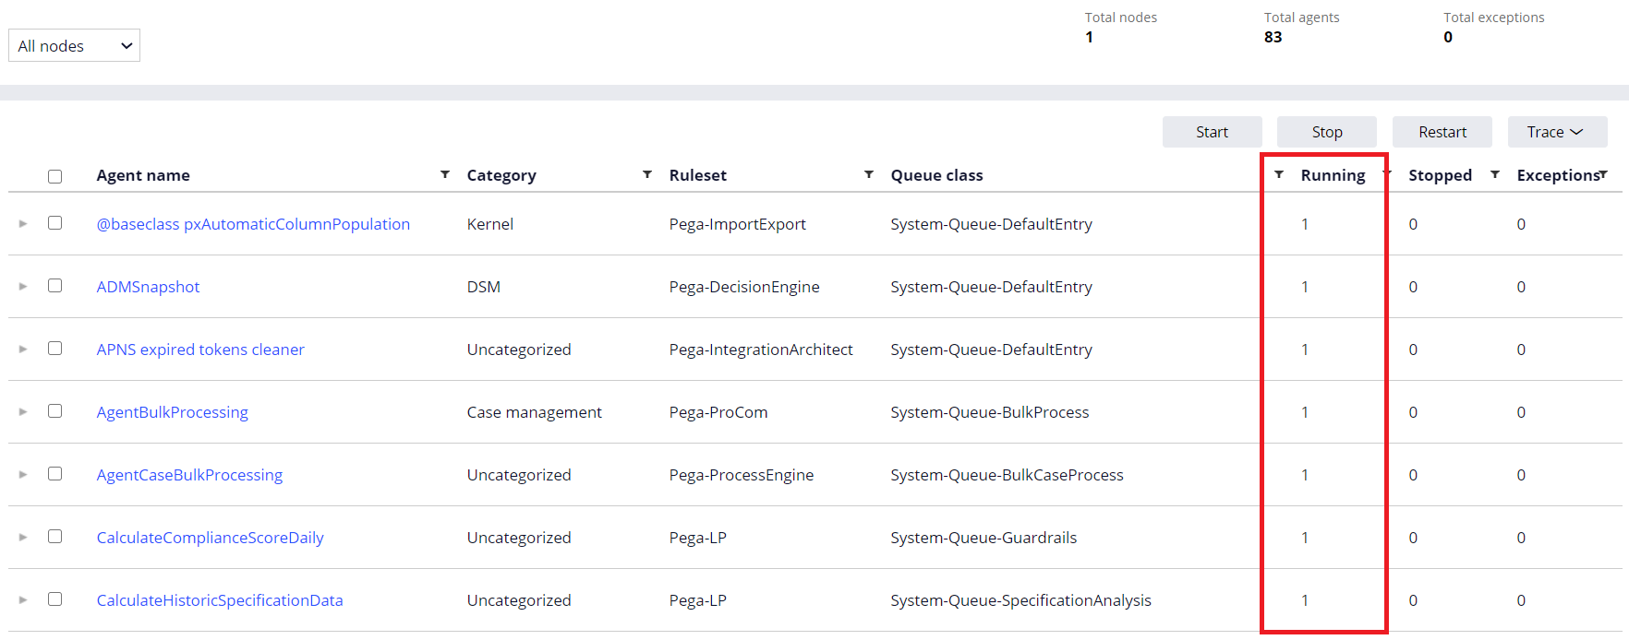Tick the APNS expired tokens cleaner checkbox
Image resolution: width=1629 pixels, height=640 pixels.
tap(55, 349)
